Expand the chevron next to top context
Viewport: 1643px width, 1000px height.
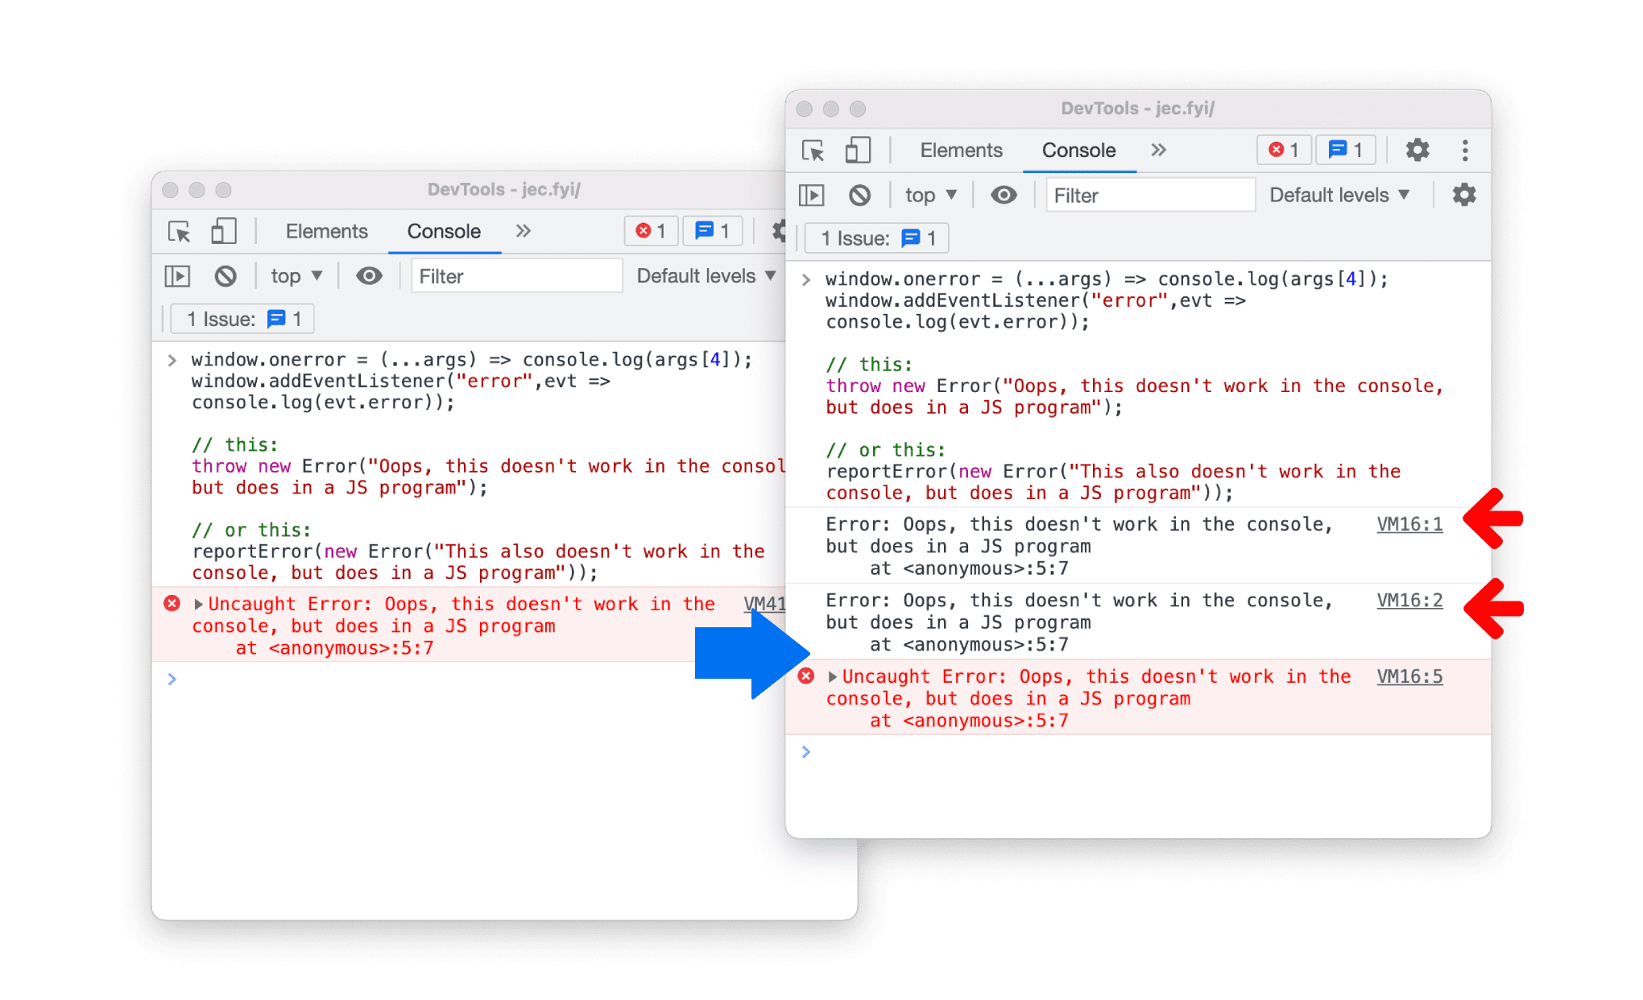pos(958,196)
